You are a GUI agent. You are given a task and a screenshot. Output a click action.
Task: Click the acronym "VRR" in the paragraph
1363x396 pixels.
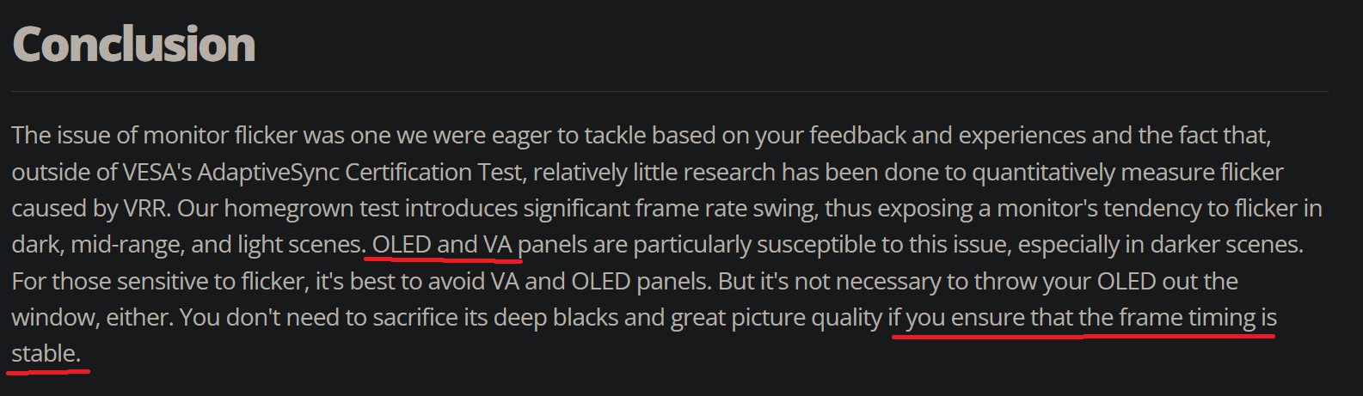[145, 209]
